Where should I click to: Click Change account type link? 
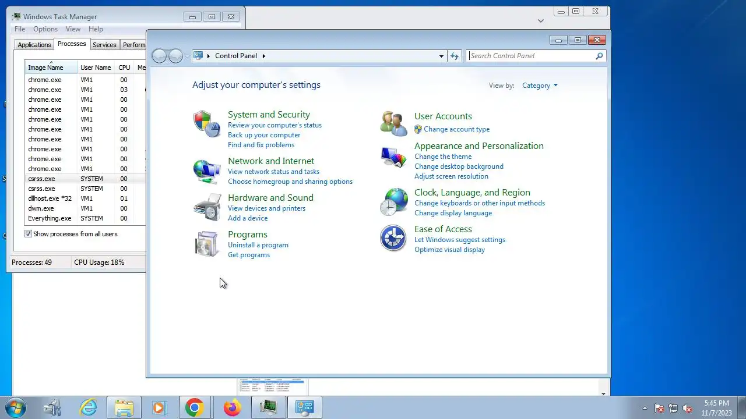click(456, 129)
